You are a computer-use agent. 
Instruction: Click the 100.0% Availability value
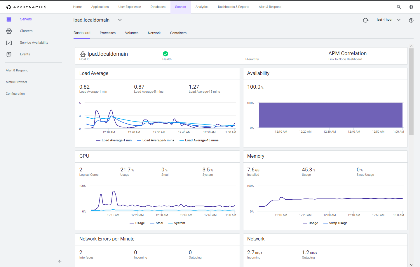[255, 87]
